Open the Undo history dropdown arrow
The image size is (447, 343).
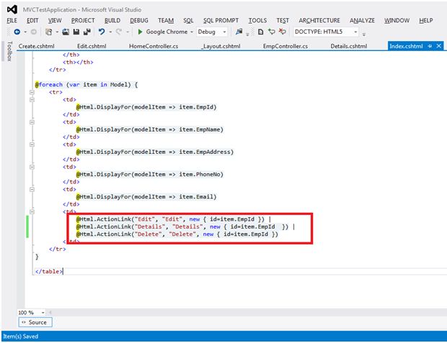(110, 32)
